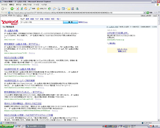Viewport: 160px width, 128px height.
Task: Click the green Forward arrow button
Action: tap(12, 9)
